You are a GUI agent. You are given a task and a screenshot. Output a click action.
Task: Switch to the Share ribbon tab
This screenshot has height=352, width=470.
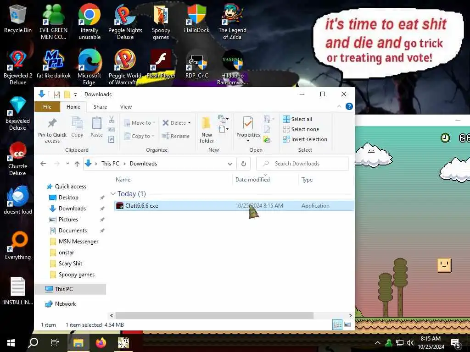[100, 107]
